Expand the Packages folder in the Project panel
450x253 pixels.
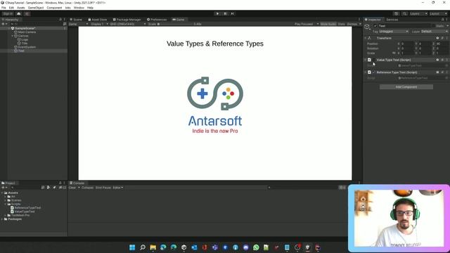(2, 219)
